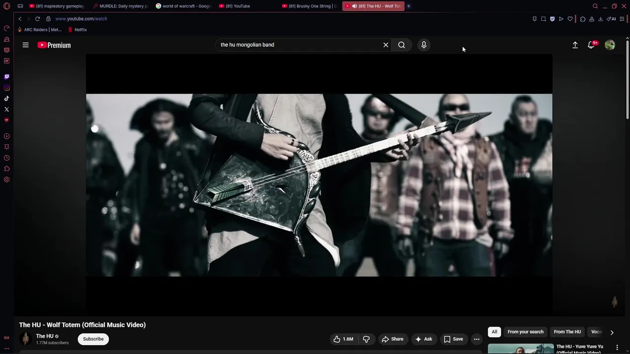Pin the page with toolbar pin icon
The image size is (630, 354).
click(x=535, y=19)
